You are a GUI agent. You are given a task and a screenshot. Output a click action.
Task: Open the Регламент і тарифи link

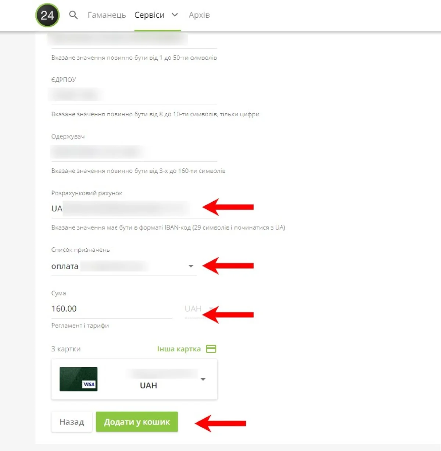click(80, 326)
